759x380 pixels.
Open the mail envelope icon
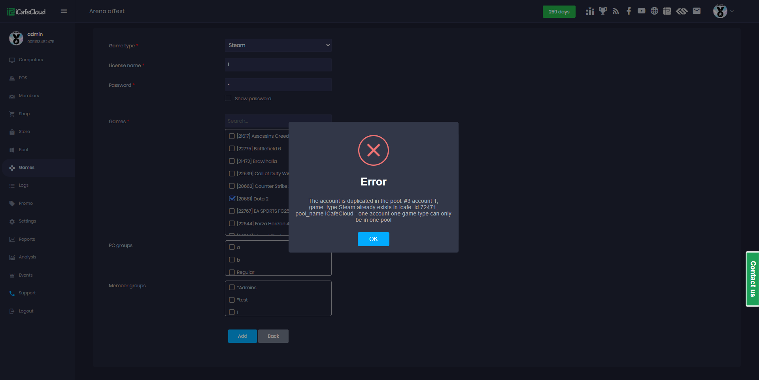click(697, 11)
